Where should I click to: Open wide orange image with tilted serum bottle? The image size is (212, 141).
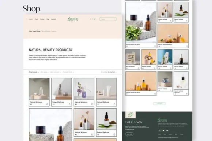pos(173,34)
